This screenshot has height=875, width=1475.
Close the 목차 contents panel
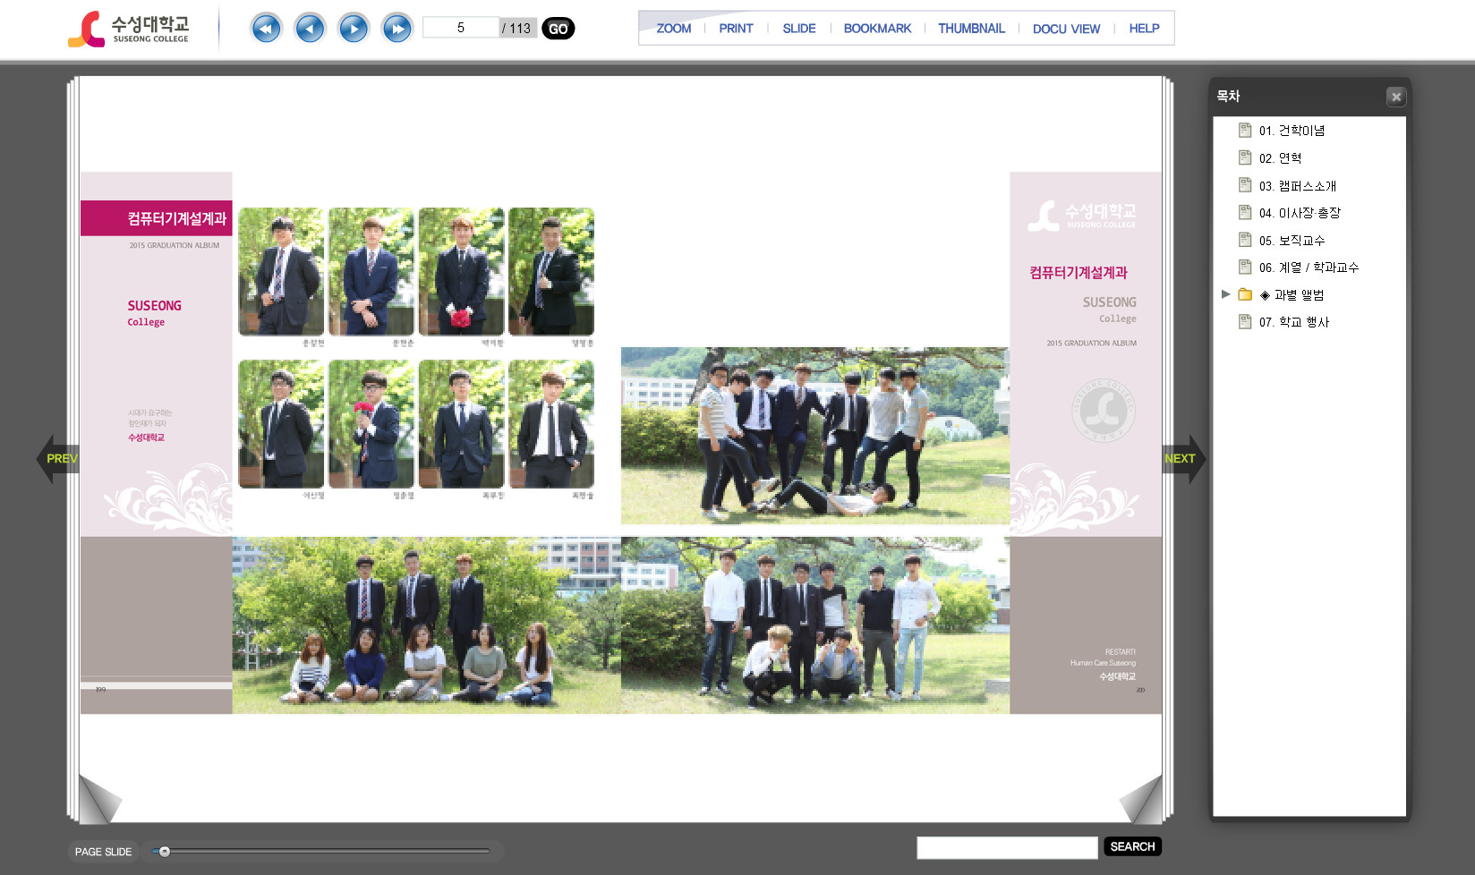tap(1395, 97)
